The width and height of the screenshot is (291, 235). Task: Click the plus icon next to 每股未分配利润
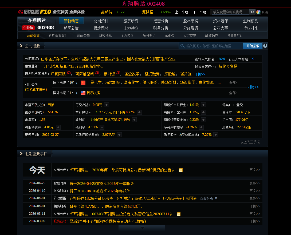(203, 112)
